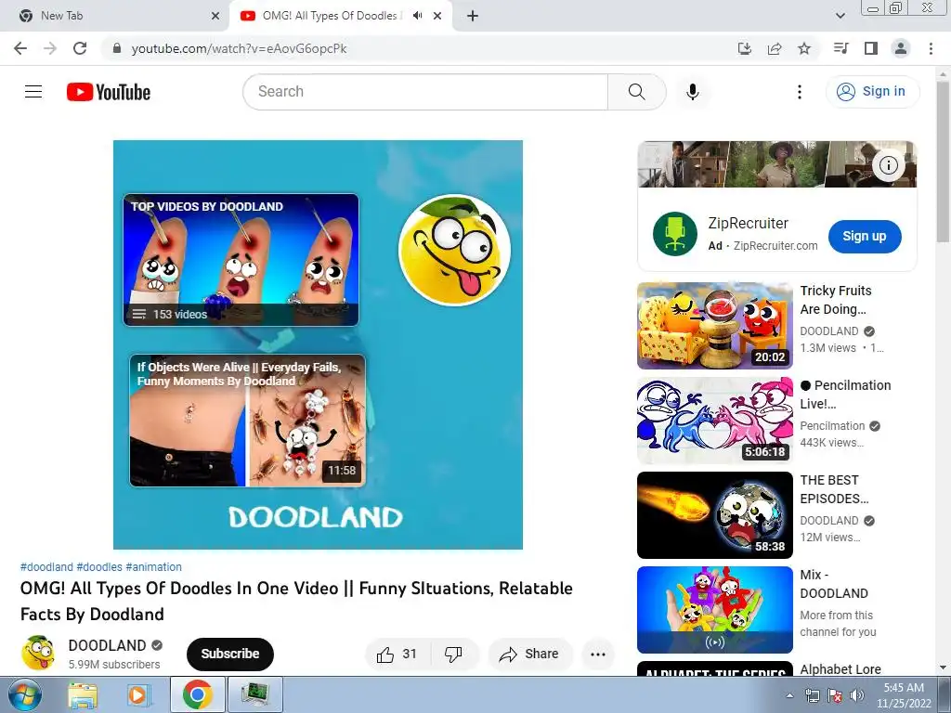Reload the page
951x713 pixels.
[x=80, y=48]
